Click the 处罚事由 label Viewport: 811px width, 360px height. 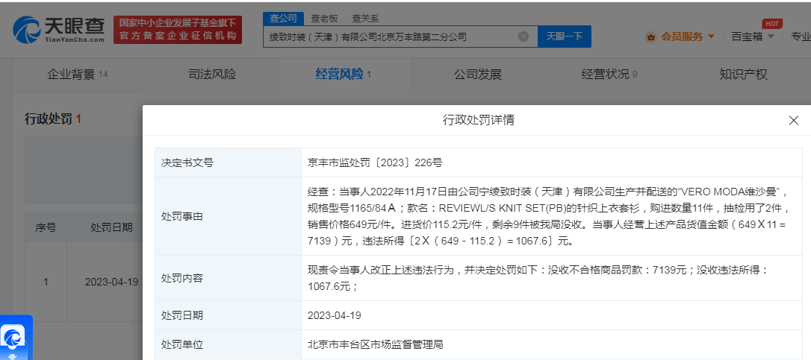pyautogui.click(x=182, y=216)
